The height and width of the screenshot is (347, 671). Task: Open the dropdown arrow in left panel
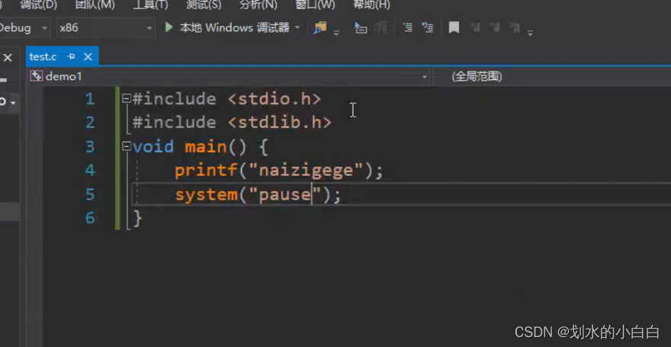(13, 103)
